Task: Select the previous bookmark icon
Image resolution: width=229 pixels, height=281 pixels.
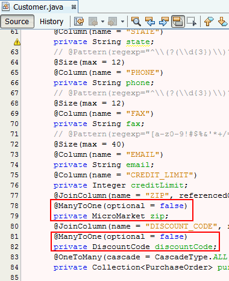Action: tap(209, 21)
